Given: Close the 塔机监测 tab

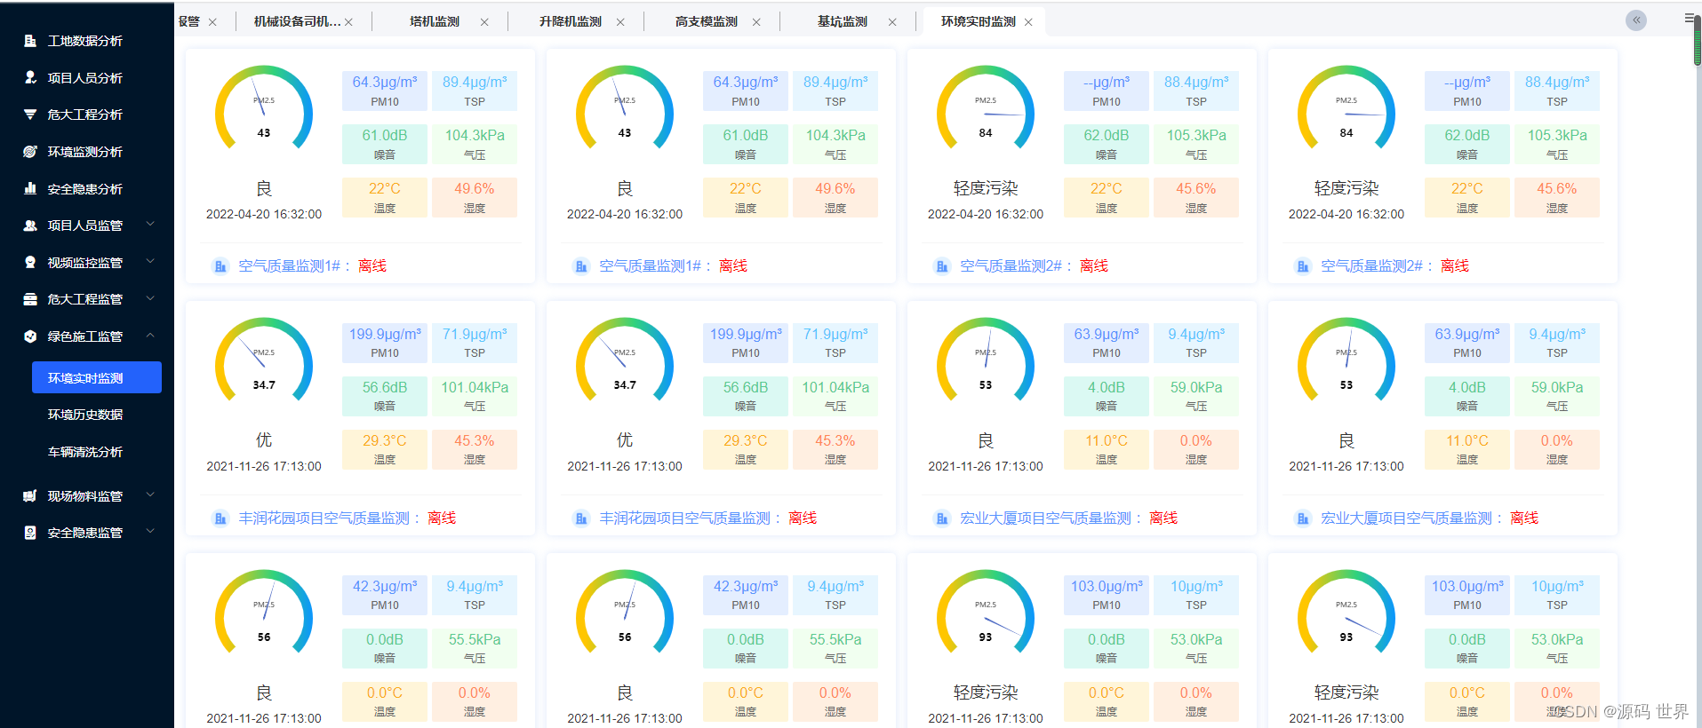Looking at the screenshot, I should tap(484, 22).
